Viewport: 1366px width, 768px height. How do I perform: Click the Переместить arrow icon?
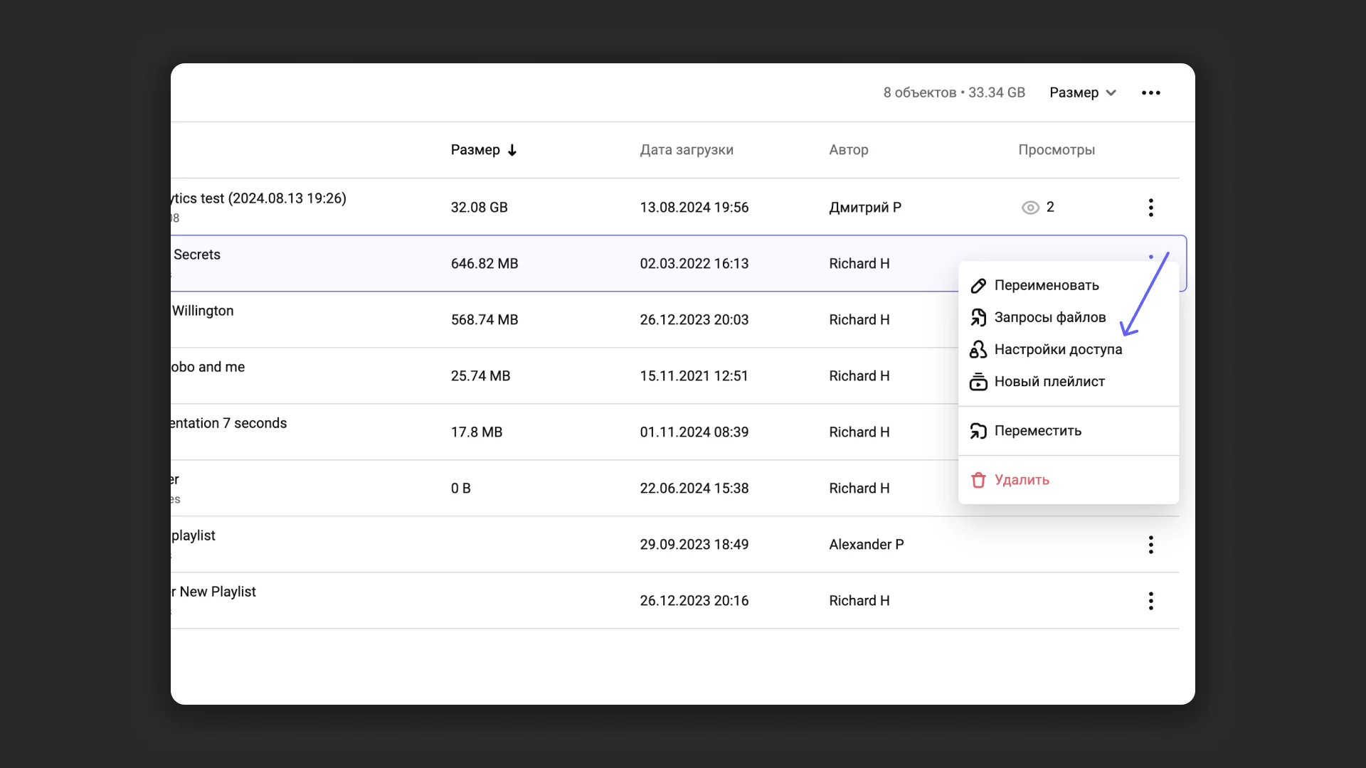(978, 431)
